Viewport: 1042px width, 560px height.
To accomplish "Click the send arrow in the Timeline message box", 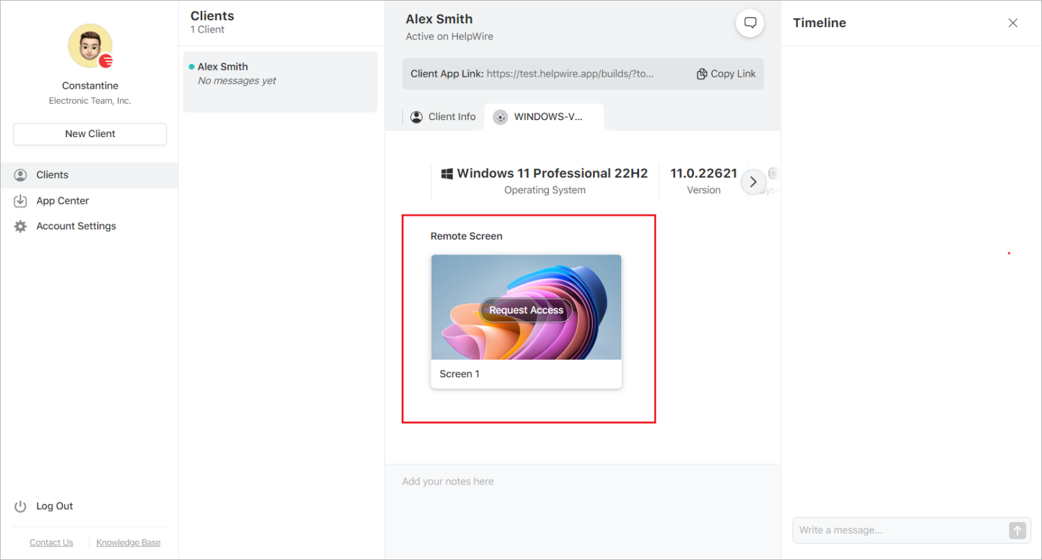I will click(x=1016, y=530).
